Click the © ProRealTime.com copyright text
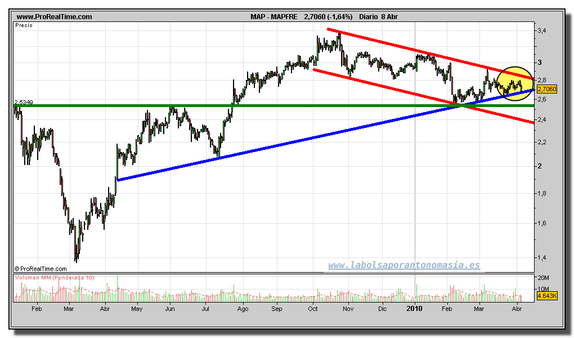The height and width of the screenshot is (338, 574). pos(41,269)
